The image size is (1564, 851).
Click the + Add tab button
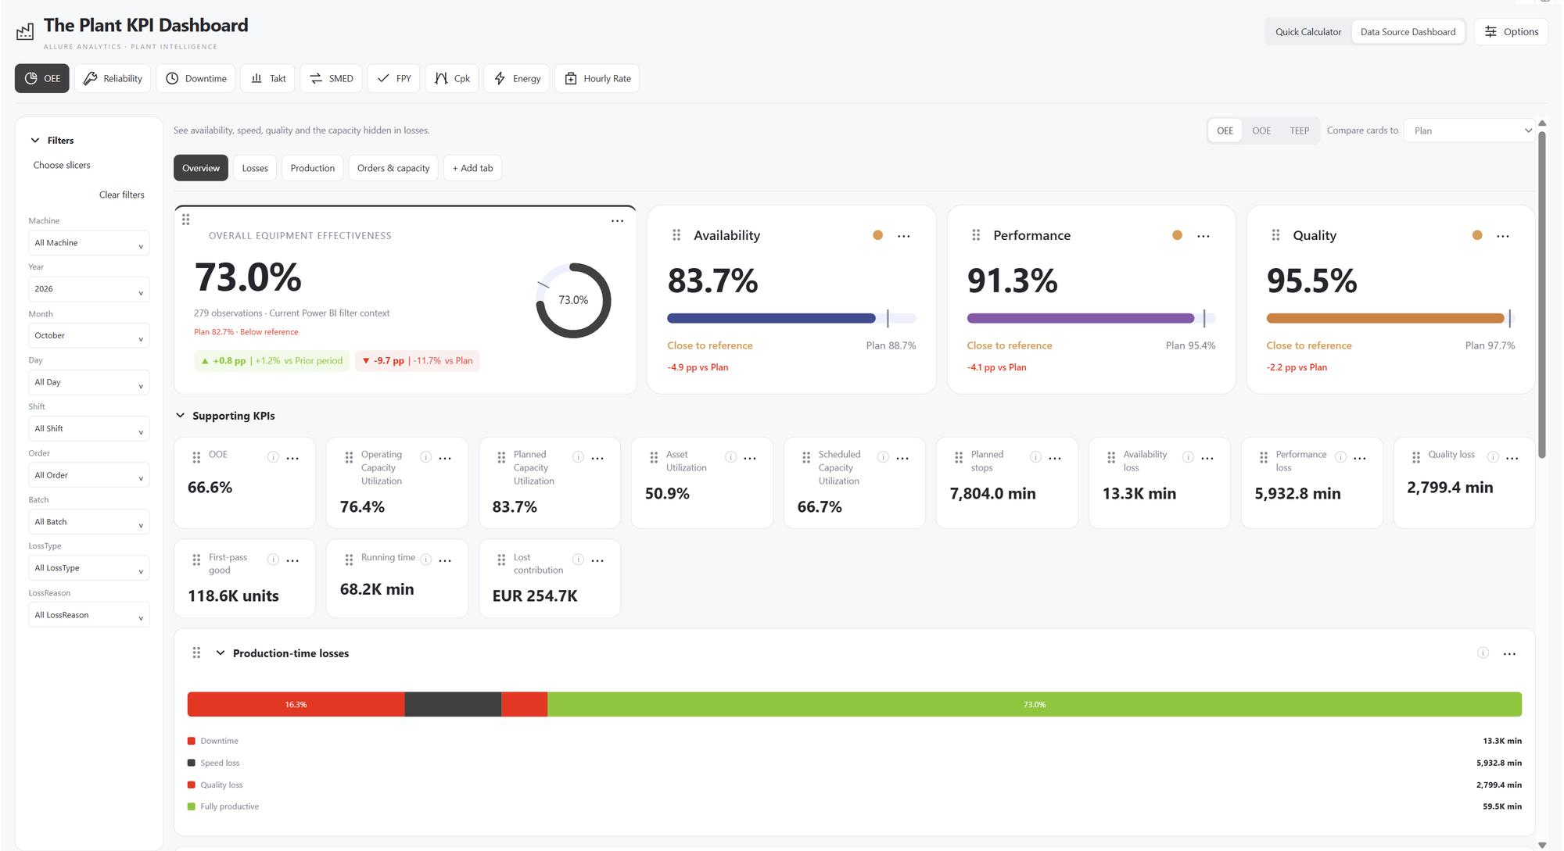[472, 168]
